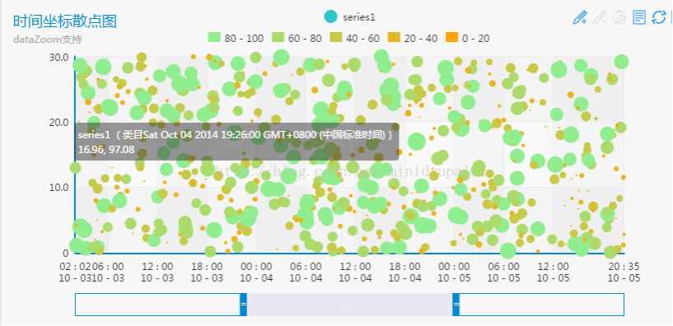Toggle the series1 legend circle icon

[x=331, y=16]
